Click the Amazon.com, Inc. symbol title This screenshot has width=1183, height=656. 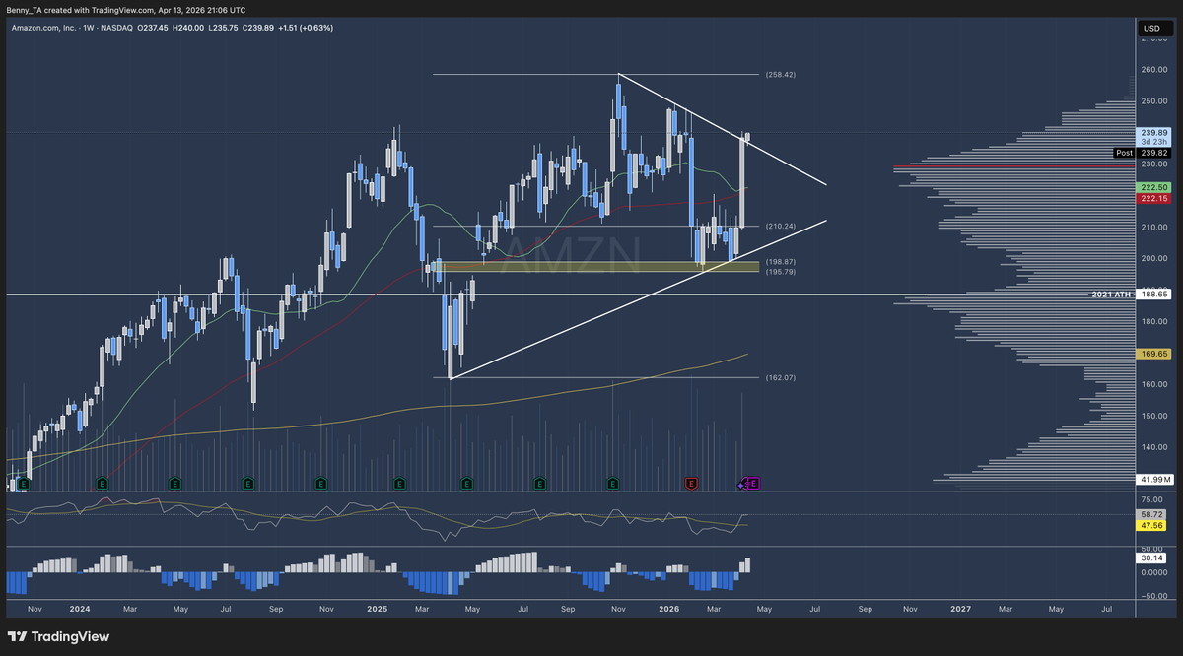click(x=43, y=28)
